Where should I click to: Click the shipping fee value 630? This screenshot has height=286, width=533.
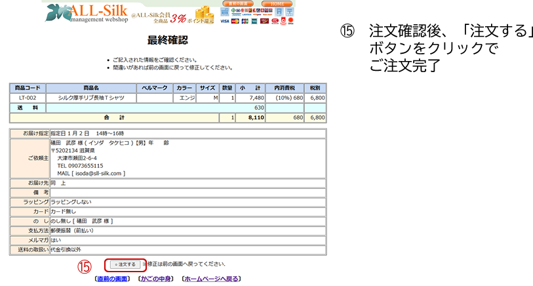pos(259,108)
